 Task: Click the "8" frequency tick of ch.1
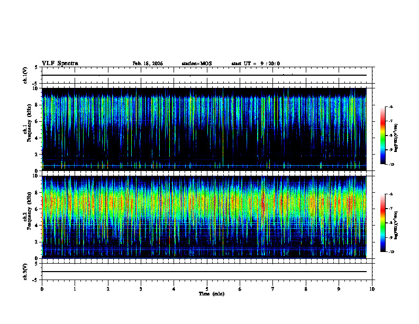(x=37, y=105)
